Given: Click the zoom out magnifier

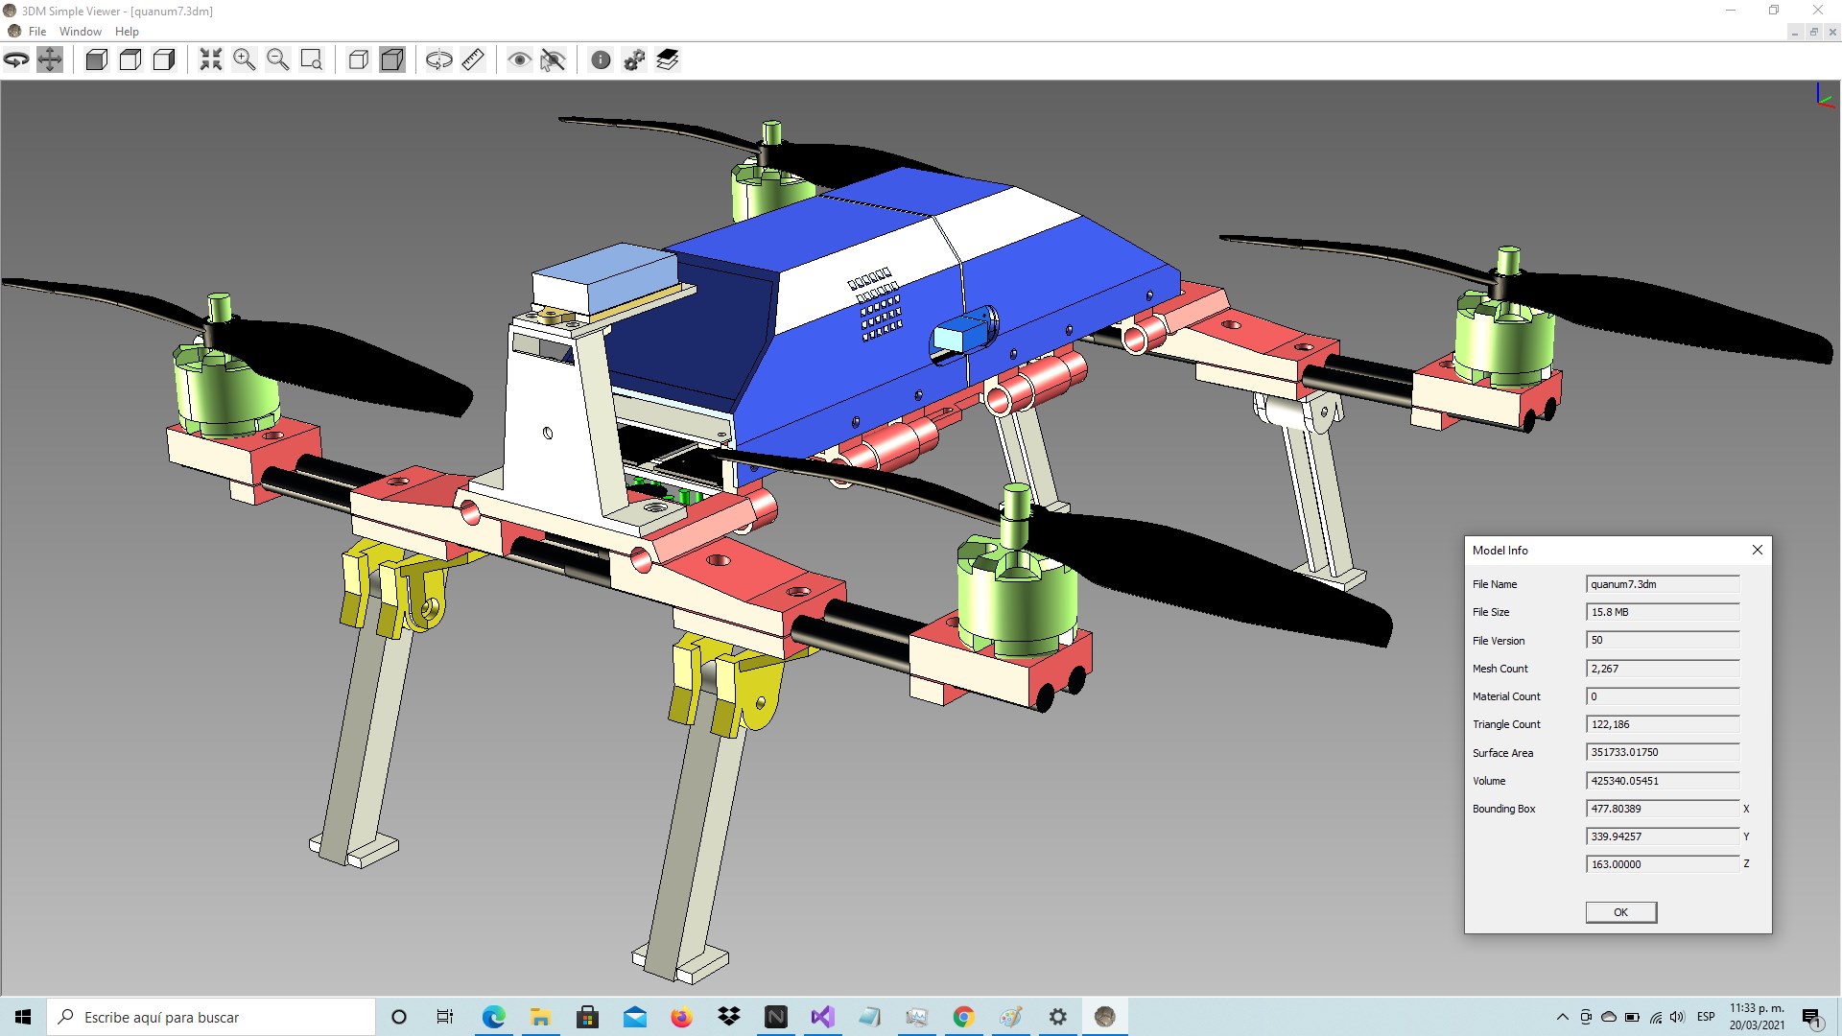Looking at the screenshot, I should (x=278, y=60).
